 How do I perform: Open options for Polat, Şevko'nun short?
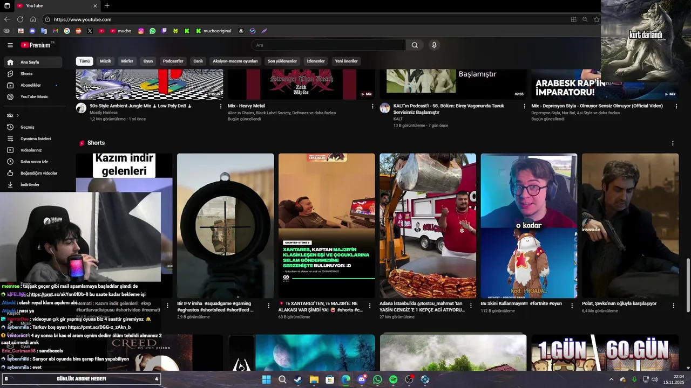click(673, 306)
